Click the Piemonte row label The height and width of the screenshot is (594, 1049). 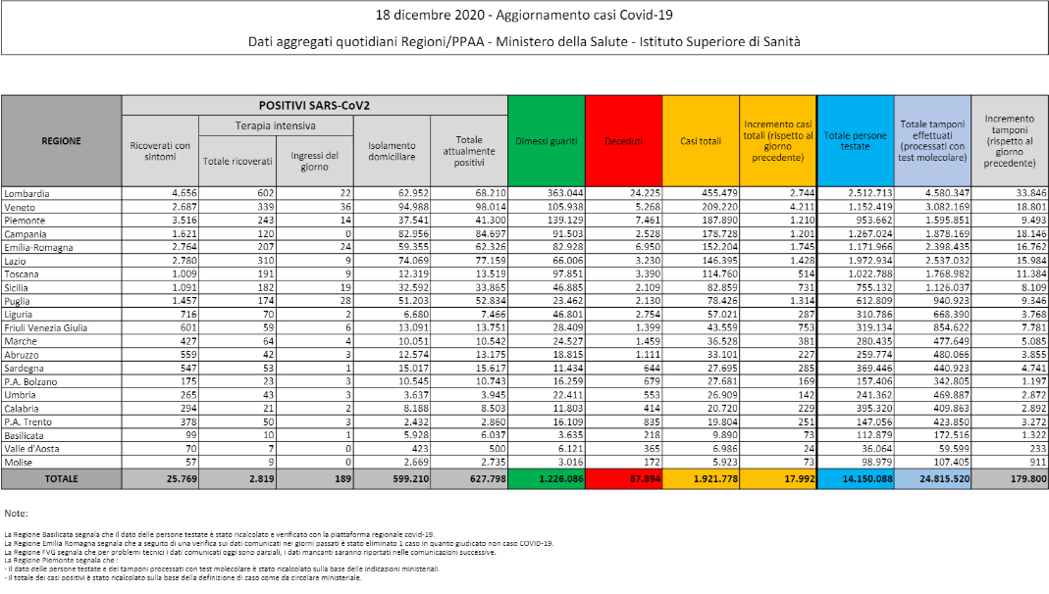25,221
